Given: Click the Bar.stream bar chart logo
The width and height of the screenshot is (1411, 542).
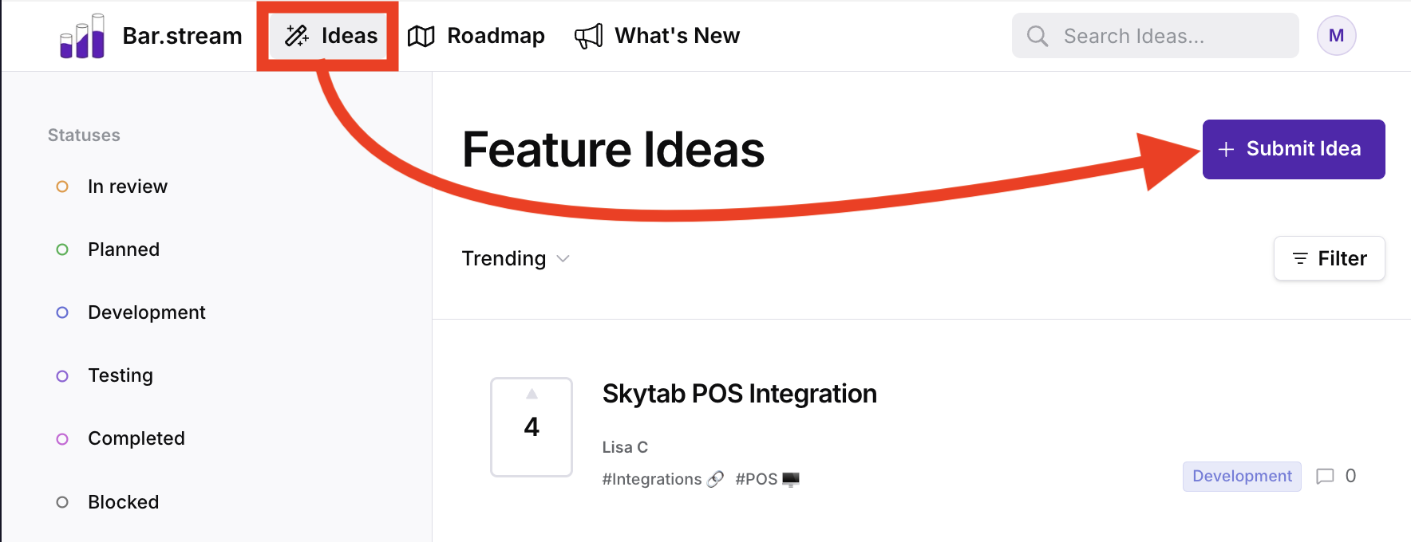Looking at the screenshot, I should pos(82,37).
